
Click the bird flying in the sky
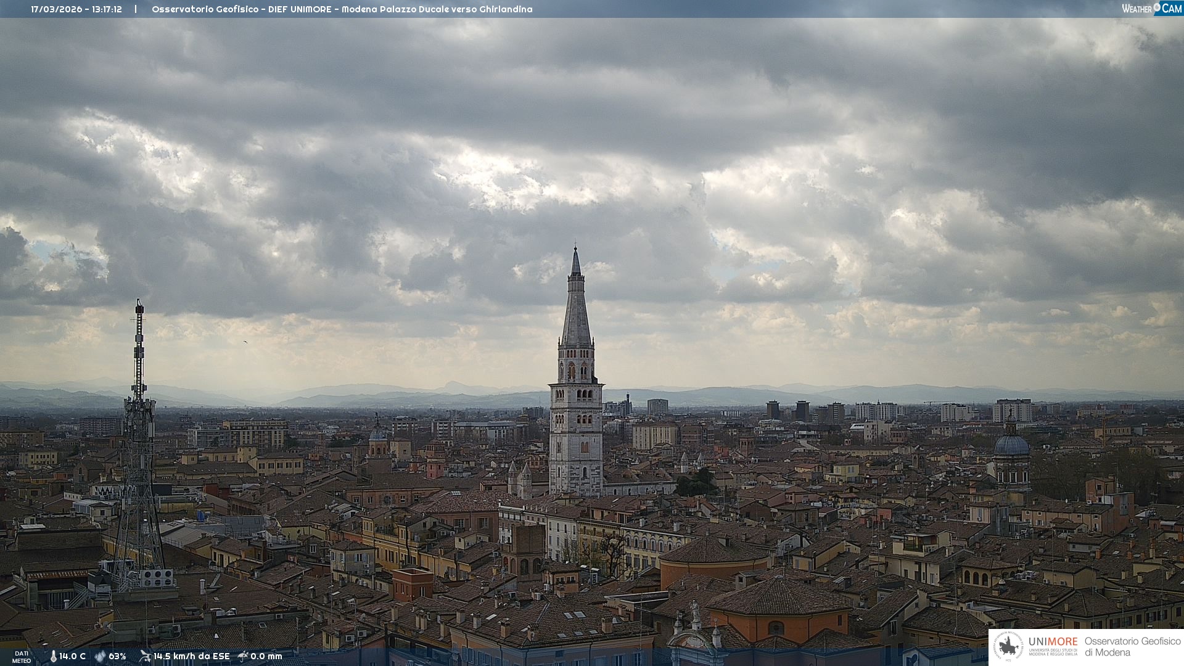(245, 342)
